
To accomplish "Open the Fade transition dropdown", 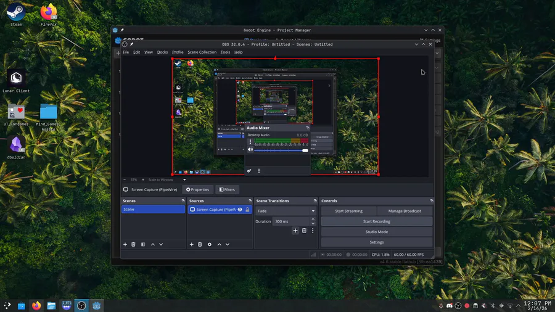I will click(286, 211).
